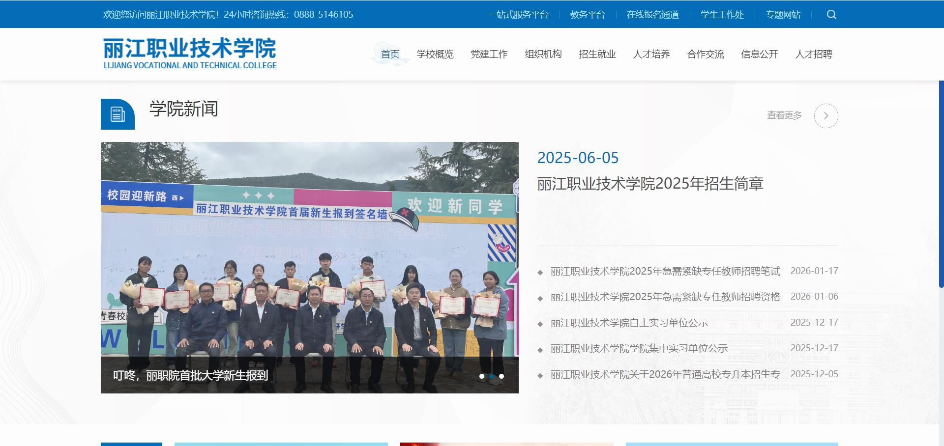Open the 在线报名通道 link
The height and width of the screenshot is (446, 944).
652,14
